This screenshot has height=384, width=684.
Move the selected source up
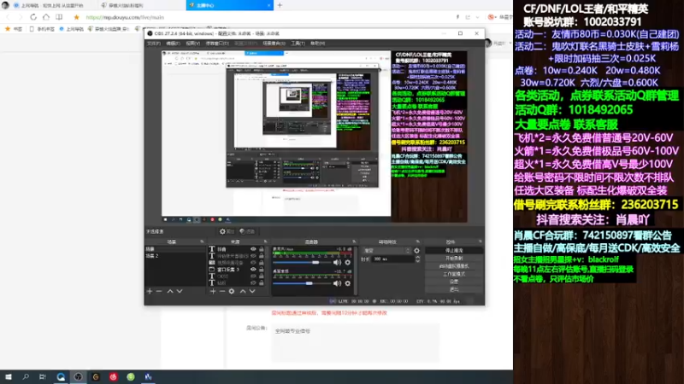point(243,291)
